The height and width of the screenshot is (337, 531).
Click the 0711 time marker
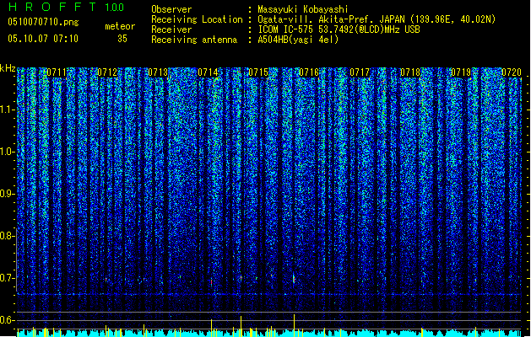point(57,72)
